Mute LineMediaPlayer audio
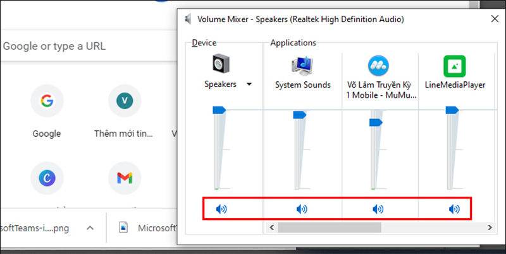Viewport: 506px width, 254px height. click(x=454, y=209)
